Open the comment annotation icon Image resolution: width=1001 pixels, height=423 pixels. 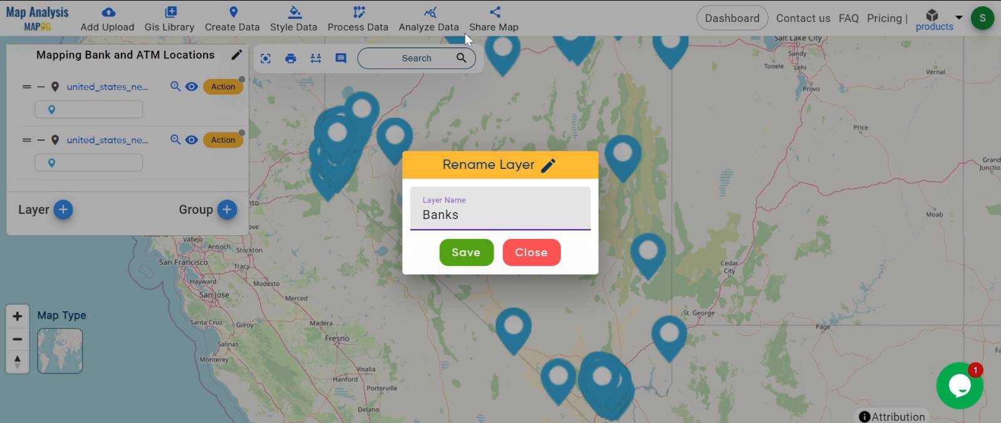pos(341,58)
